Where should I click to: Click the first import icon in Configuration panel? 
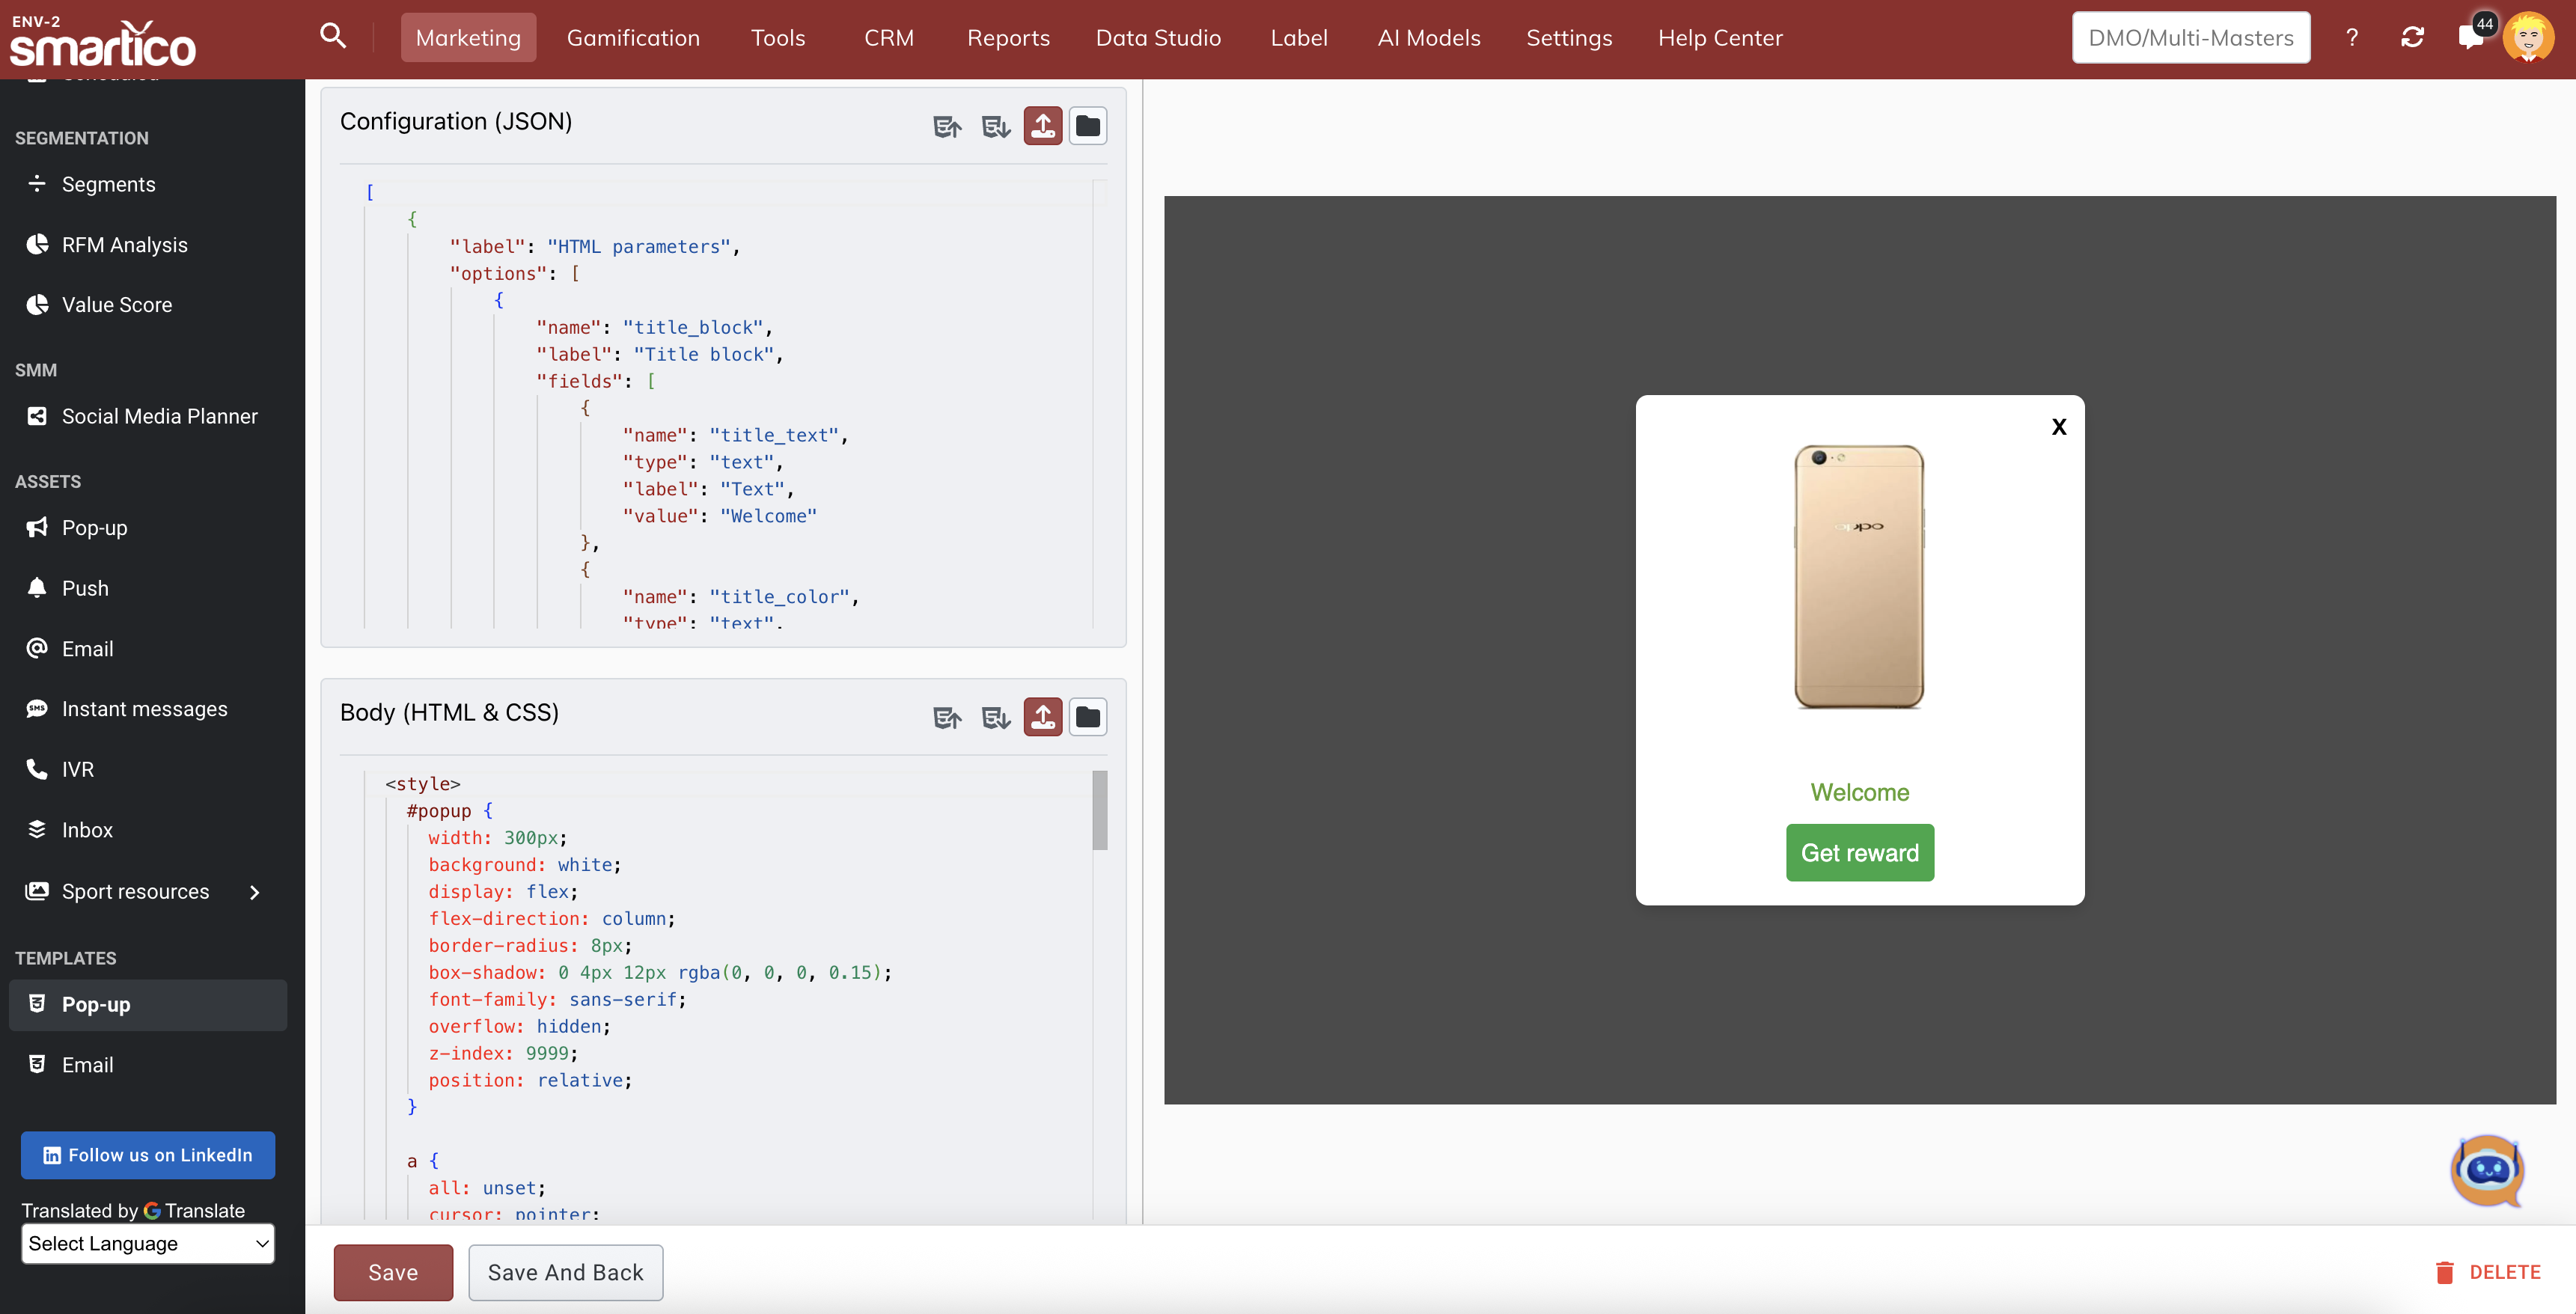tap(946, 127)
